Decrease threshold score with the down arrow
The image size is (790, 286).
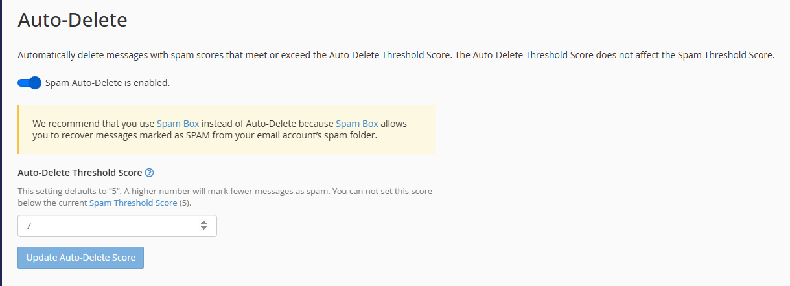point(203,229)
